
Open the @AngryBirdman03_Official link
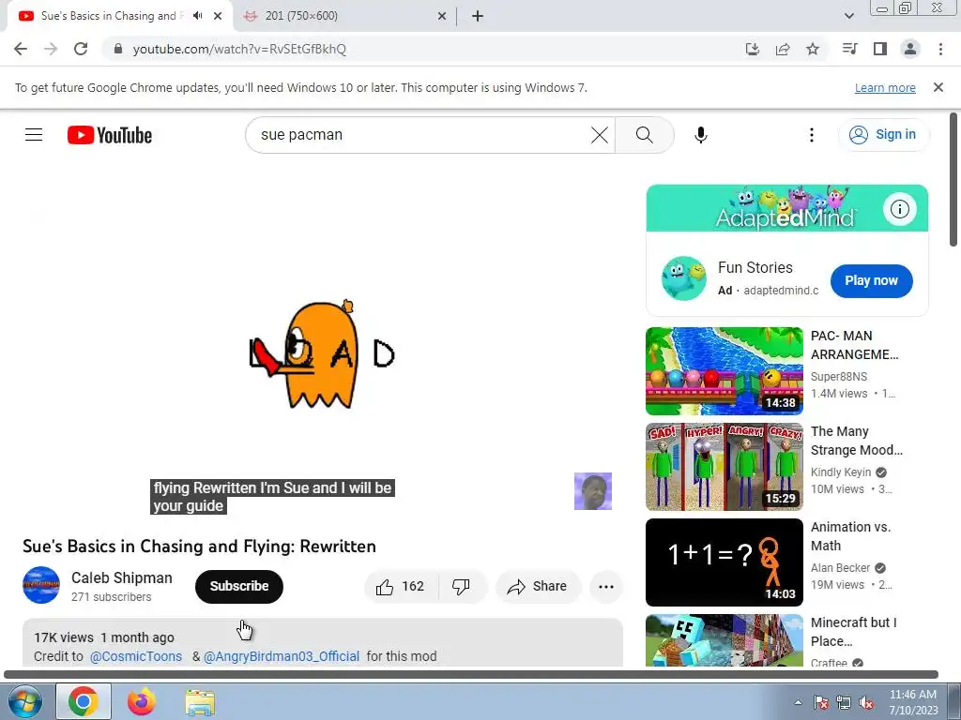(282, 656)
